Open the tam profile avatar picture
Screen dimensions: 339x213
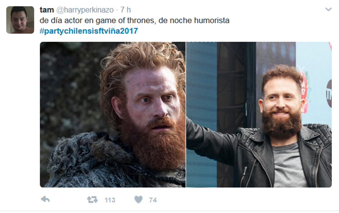point(20,20)
